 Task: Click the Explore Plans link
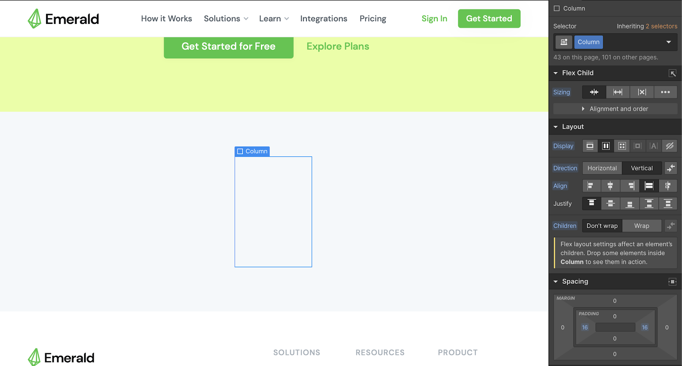338,46
